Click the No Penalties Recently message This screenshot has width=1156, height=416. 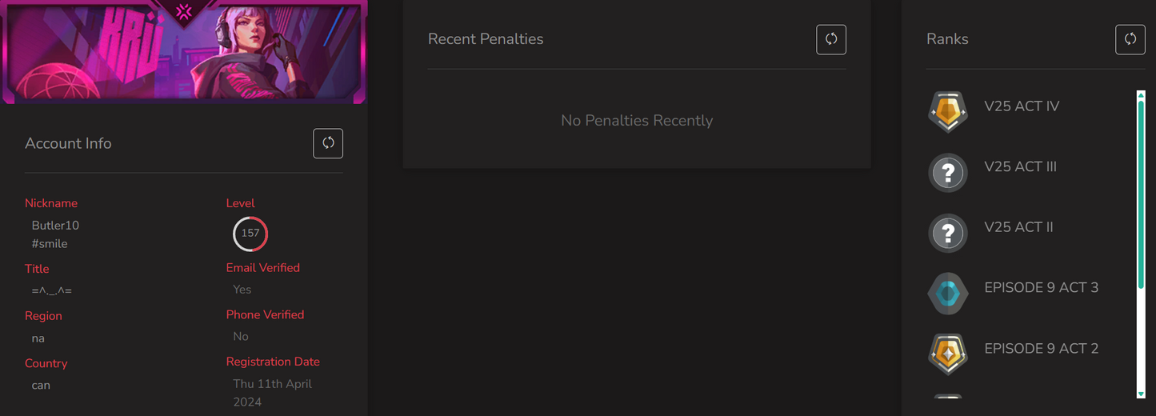(637, 121)
